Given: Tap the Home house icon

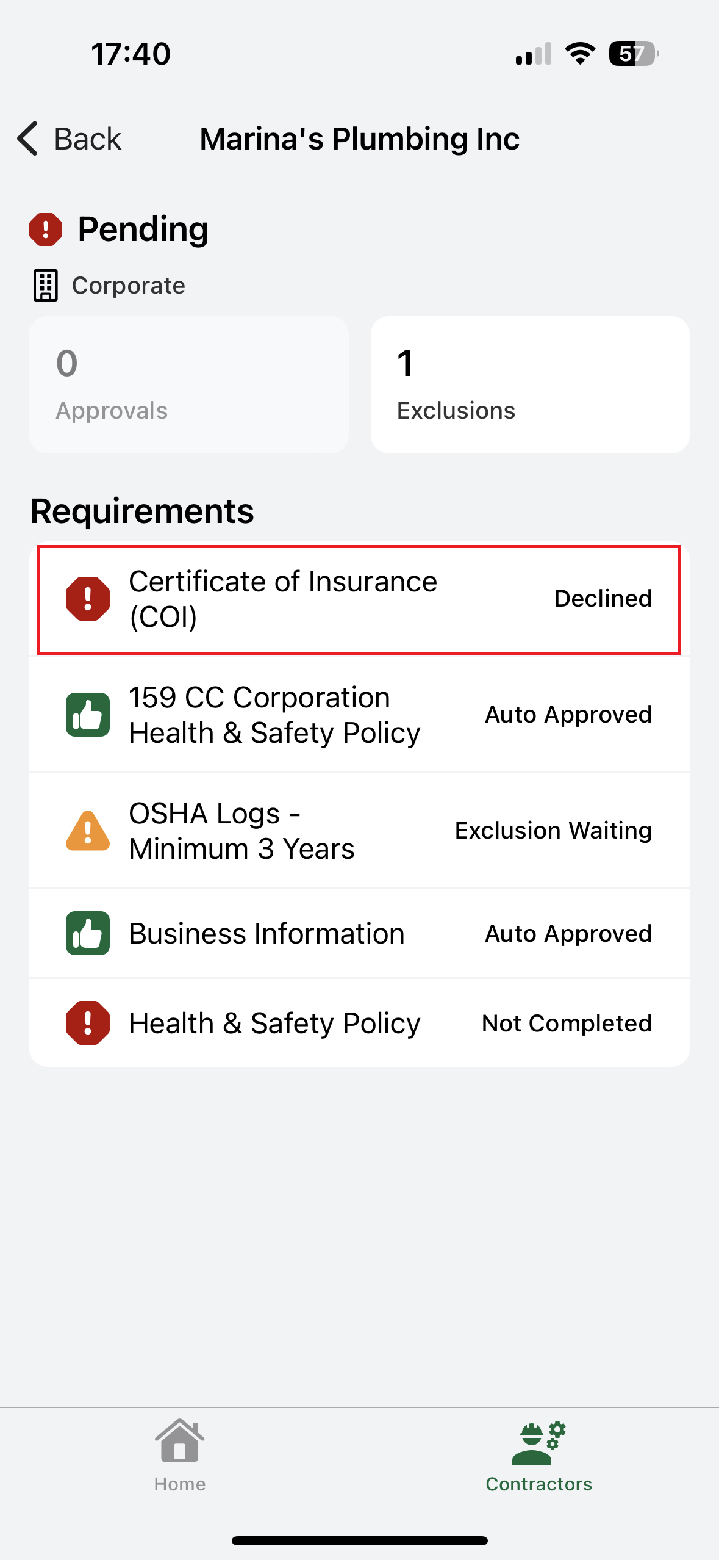Looking at the screenshot, I should 179,1441.
